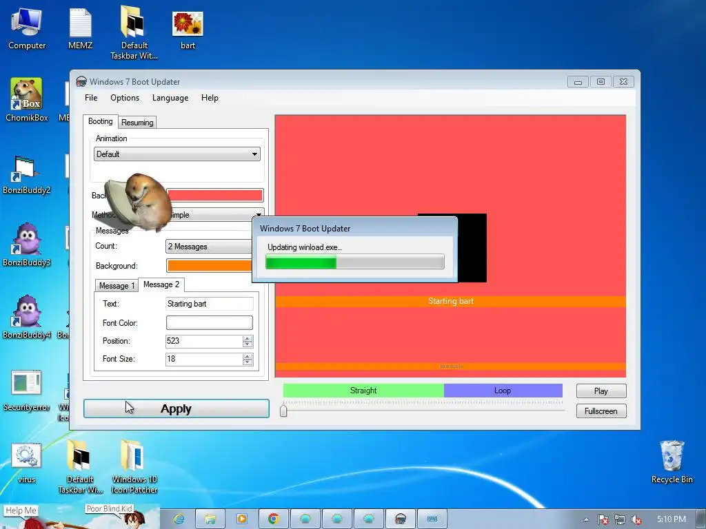The width and height of the screenshot is (706, 529).
Task: Open Windows Explorer from the taskbar
Action: coord(210,519)
